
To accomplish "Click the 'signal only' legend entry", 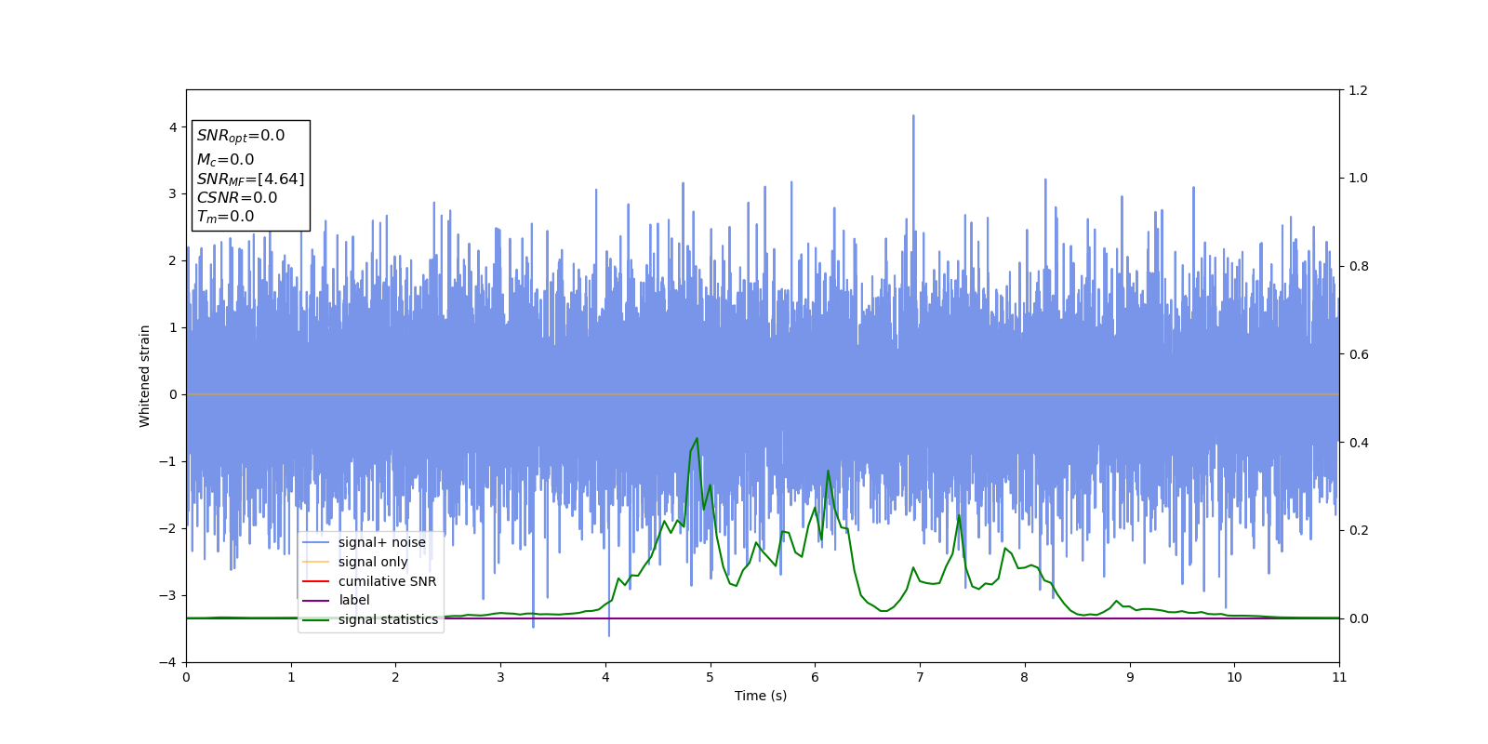I will pos(373,562).
